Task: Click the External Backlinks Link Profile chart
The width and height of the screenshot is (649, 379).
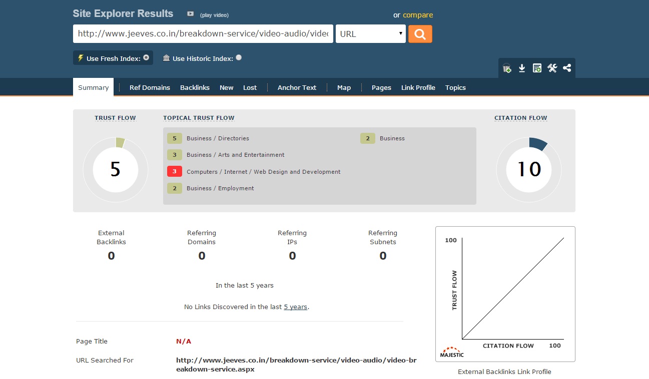Action: click(505, 294)
